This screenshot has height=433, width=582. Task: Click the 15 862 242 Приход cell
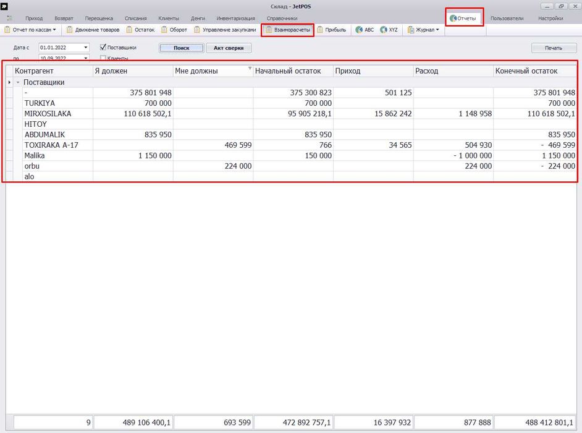pyautogui.click(x=373, y=113)
